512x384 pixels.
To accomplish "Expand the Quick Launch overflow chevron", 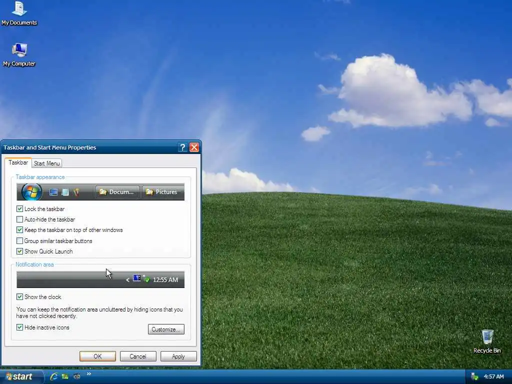I will (x=89, y=374).
